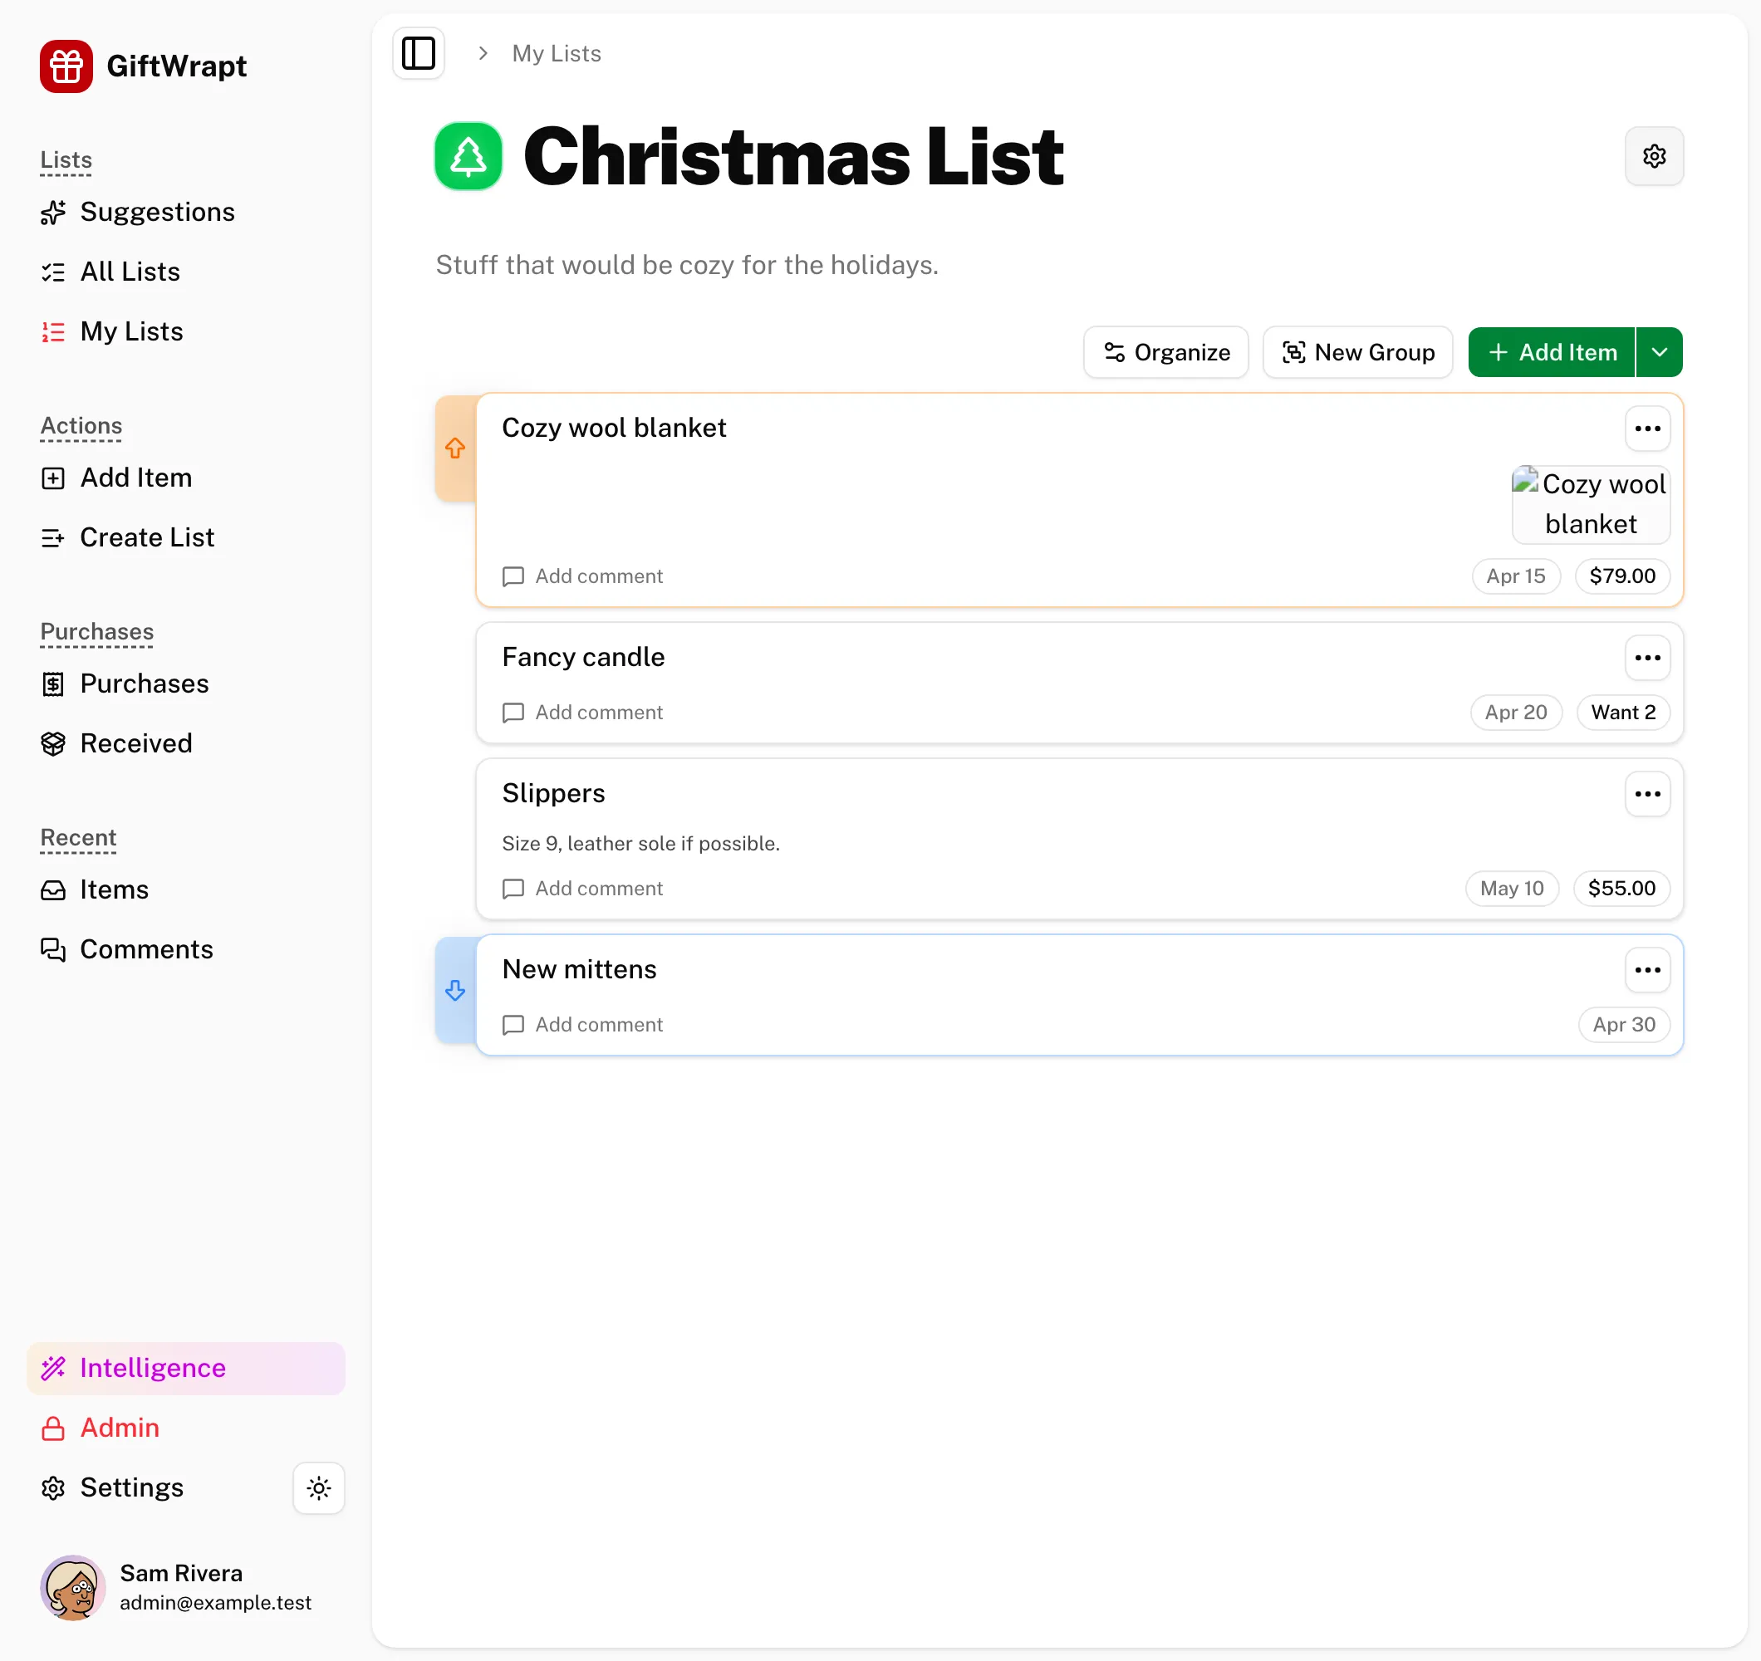This screenshot has height=1661, width=1761.
Task: Click the green Add Item button
Action: 1551,353
